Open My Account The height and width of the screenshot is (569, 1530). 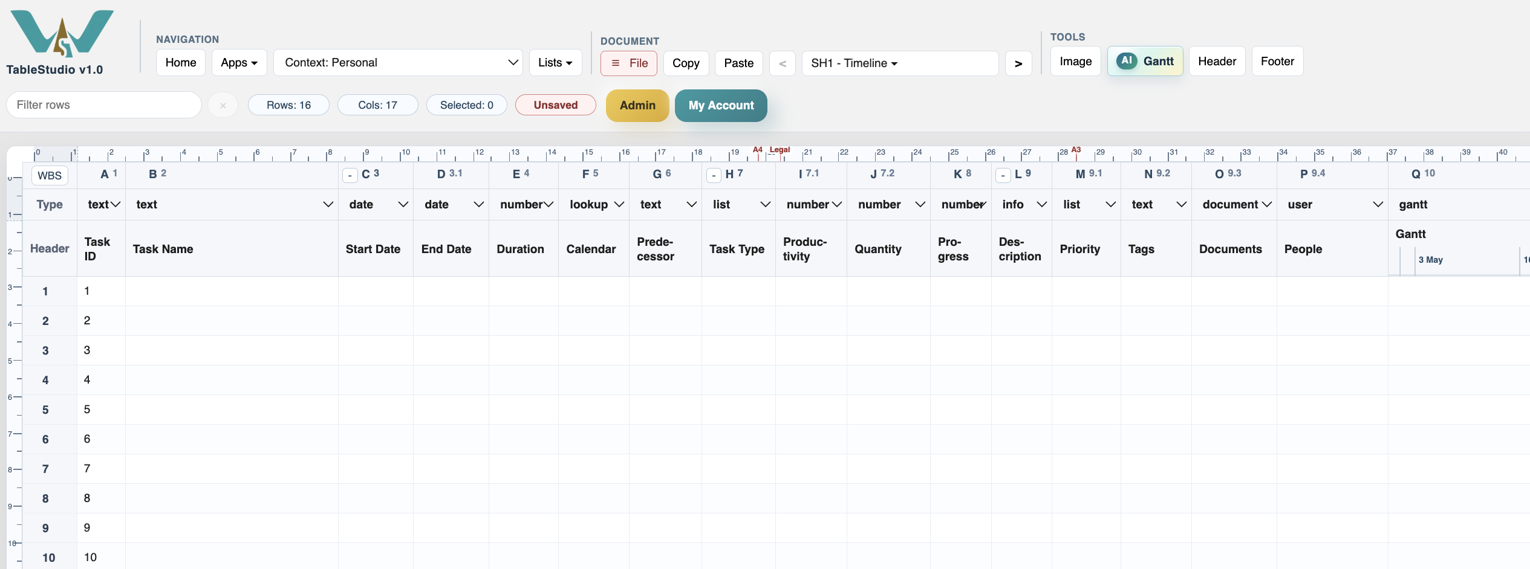(721, 106)
